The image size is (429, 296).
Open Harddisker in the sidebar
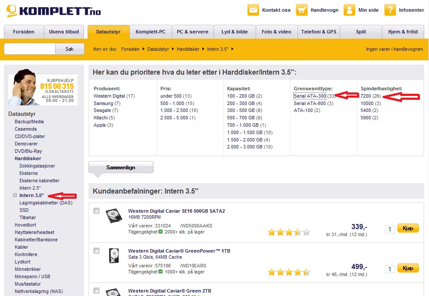(28, 158)
